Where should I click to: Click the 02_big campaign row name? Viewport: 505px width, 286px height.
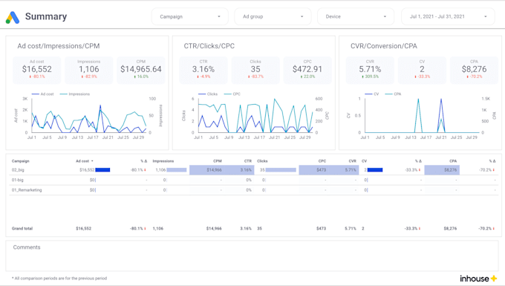pyautogui.click(x=18, y=170)
